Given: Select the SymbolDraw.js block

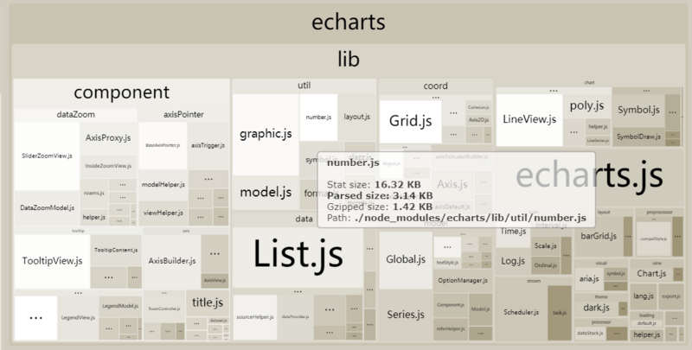Looking at the screenshot, I should click(x=638, y=137).
